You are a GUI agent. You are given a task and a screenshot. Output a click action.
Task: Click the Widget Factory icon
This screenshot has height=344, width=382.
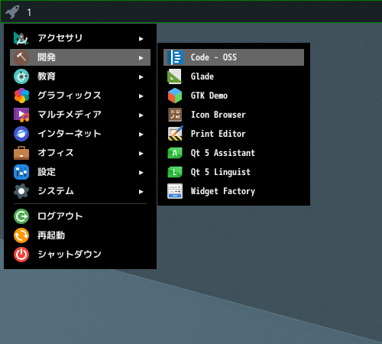(x=175, y=191)
